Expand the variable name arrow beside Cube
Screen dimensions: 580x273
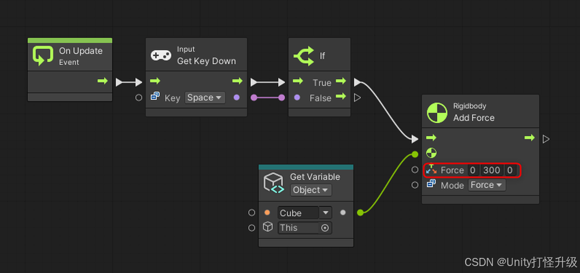pos(325,212)
